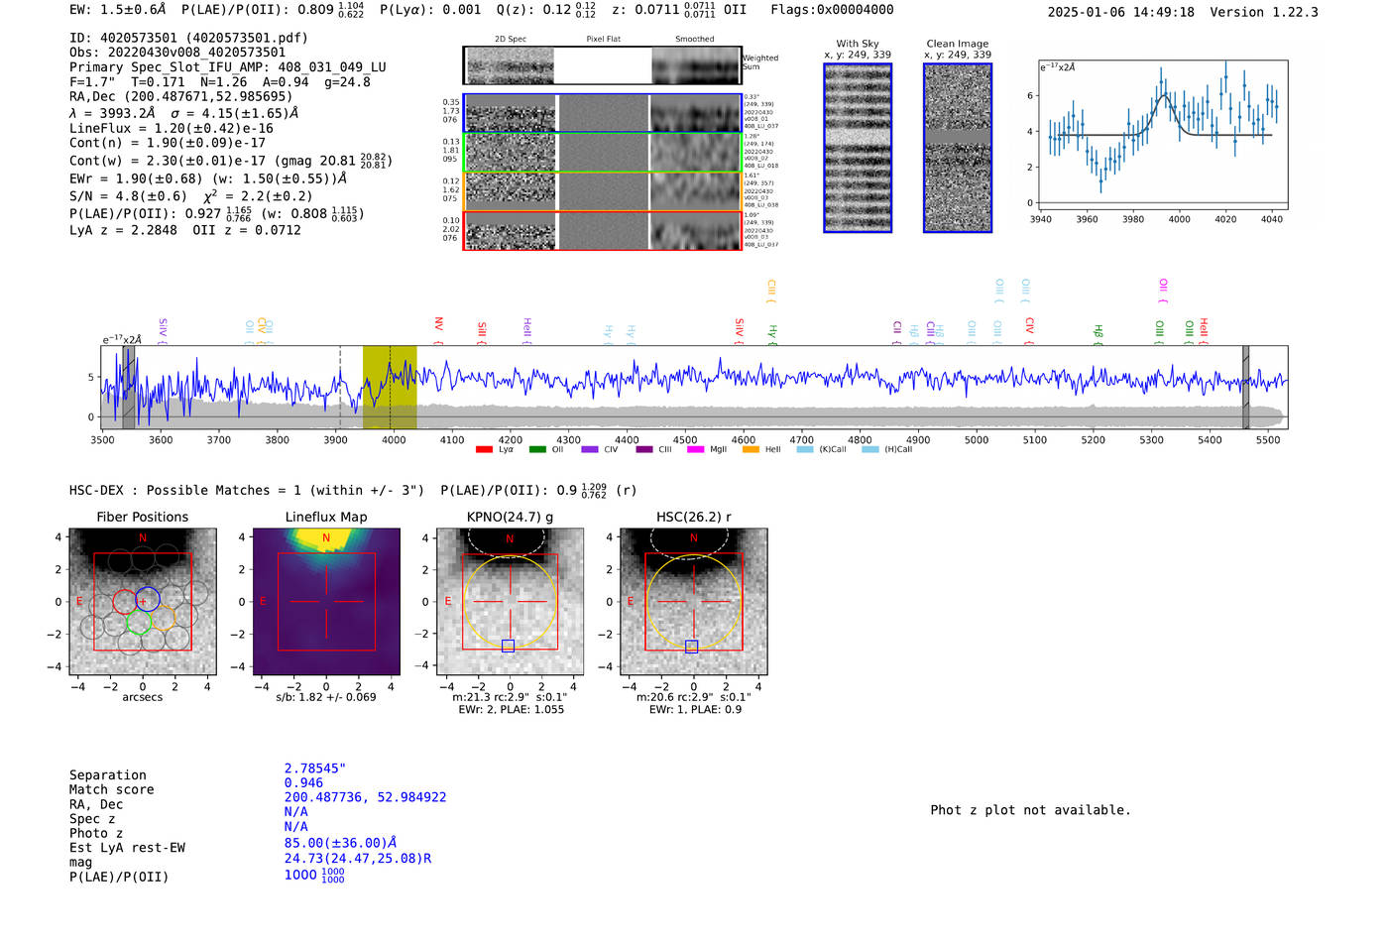The width and height of the screenshot is (1388, 945).
Task: Click the red NV line marker above spectrum
Action: pyautogui.click(x=438, y=325)
